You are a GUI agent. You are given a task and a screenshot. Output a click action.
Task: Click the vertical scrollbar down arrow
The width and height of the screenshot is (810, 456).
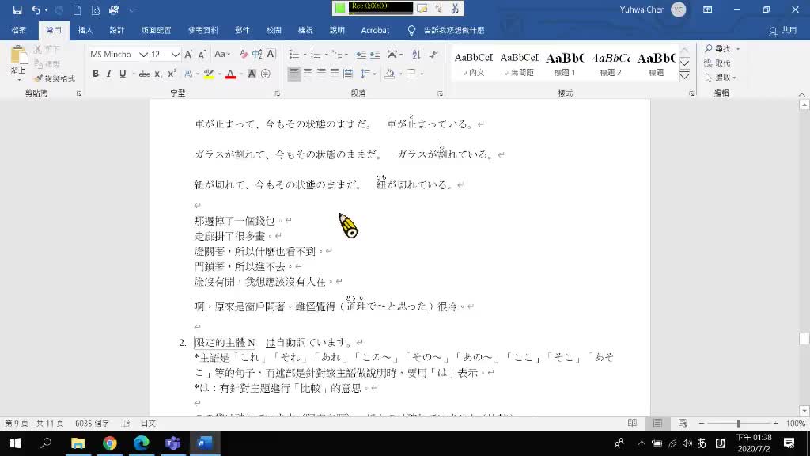804,411
